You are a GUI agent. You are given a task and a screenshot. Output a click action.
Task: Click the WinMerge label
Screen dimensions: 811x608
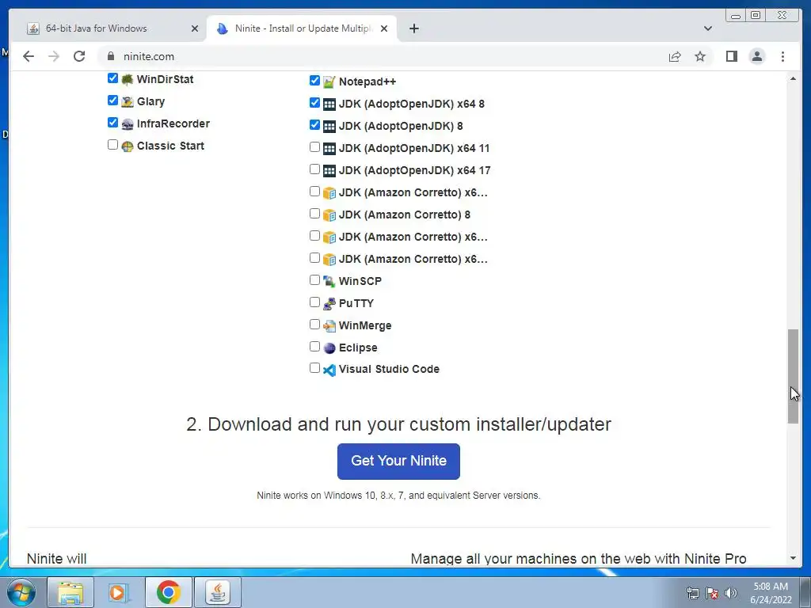pyautogui.click(x=365, y=325)
